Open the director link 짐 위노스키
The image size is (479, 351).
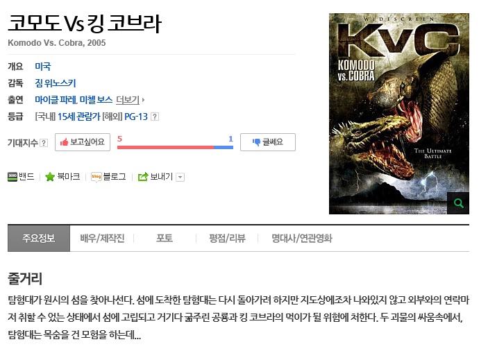coord(56,83)
